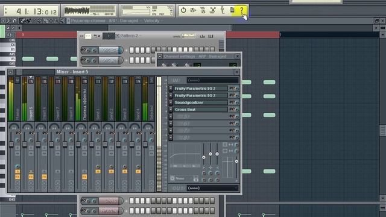
Task: Toggle Send 3 routing switch
Action: [x=125, y=171]
